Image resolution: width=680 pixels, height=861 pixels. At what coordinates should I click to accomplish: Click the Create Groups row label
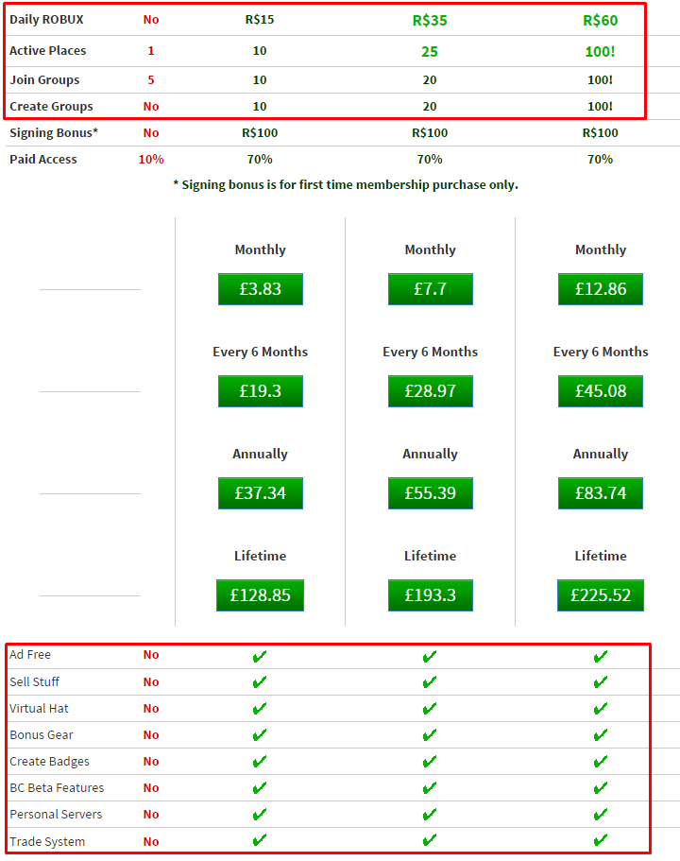pyautogui.click(x=51, y=106)
